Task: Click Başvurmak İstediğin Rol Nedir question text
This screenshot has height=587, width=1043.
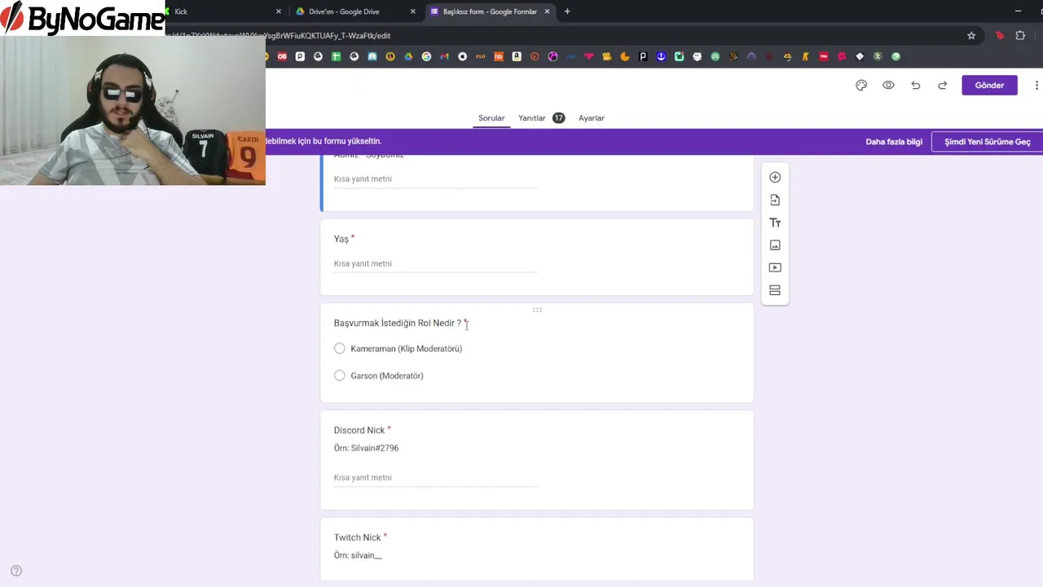Action: [x=397, y=323]
